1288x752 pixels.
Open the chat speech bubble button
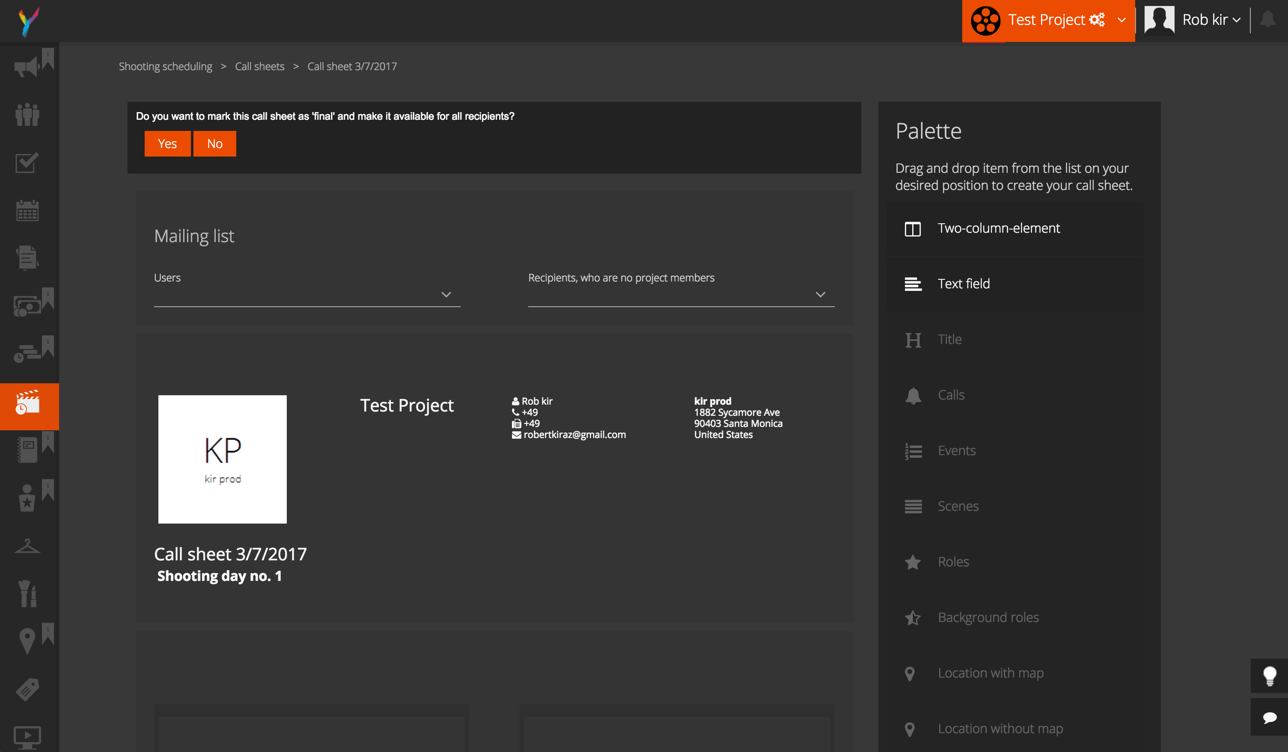(x=1270, y=718)
